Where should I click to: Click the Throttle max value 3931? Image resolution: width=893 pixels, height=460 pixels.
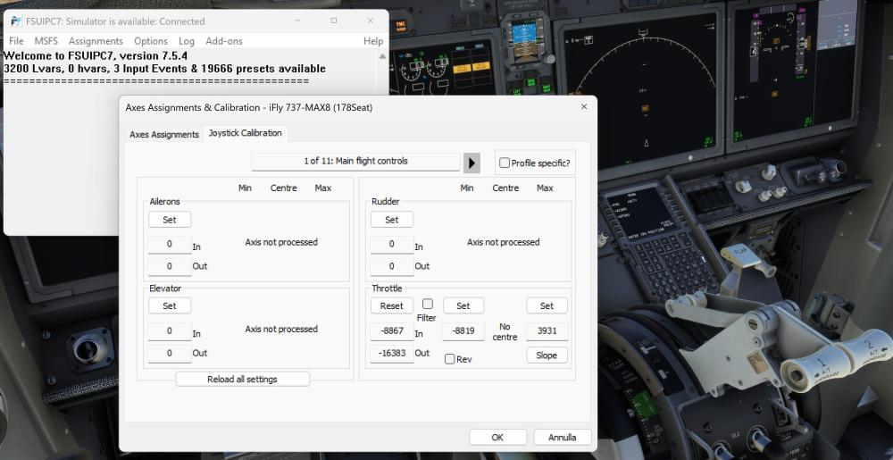click(547, 331)
